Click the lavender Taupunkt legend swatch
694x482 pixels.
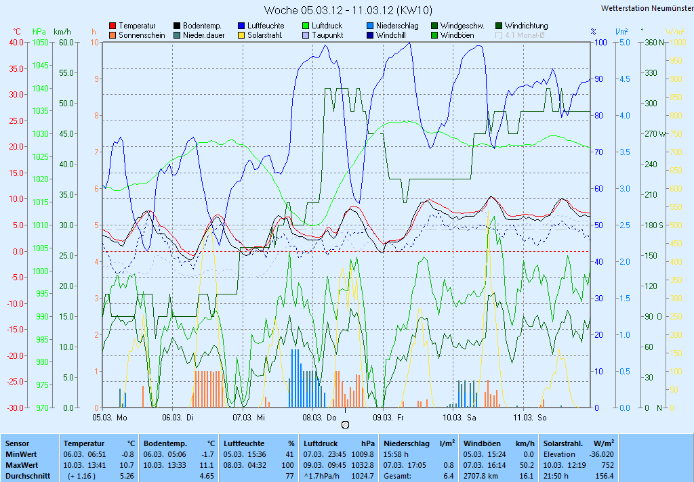click(306, 35)
